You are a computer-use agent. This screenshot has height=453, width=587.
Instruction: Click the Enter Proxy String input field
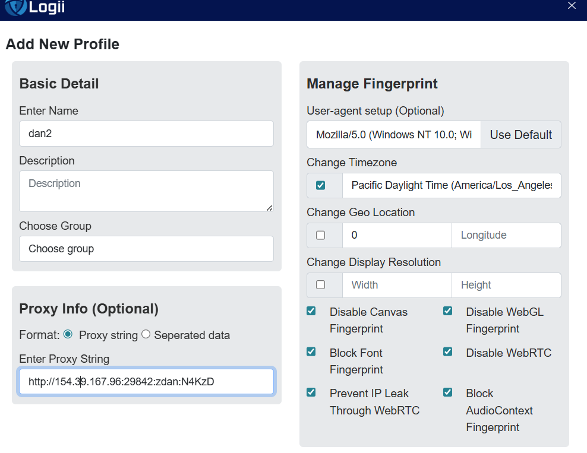coord(146,382)
